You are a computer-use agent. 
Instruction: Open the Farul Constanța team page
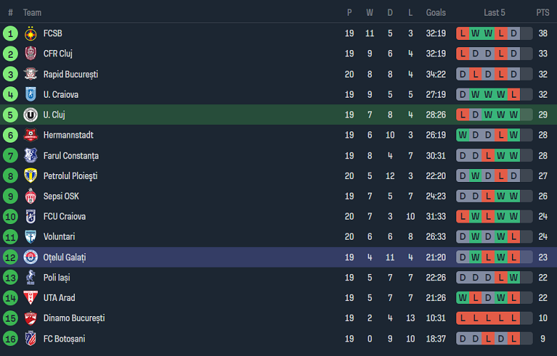tap(71, 156)
